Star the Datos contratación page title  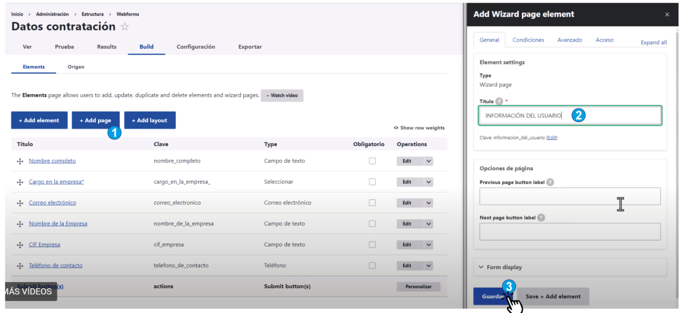pyautogui.click(x=125, y=26)
